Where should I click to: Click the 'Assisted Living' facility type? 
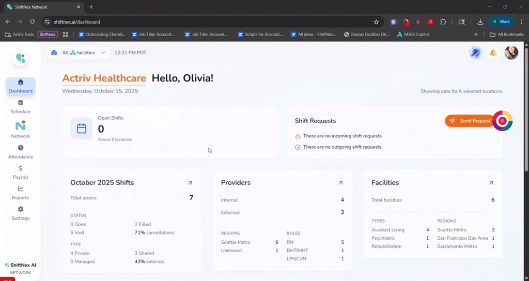pos(387,230)
